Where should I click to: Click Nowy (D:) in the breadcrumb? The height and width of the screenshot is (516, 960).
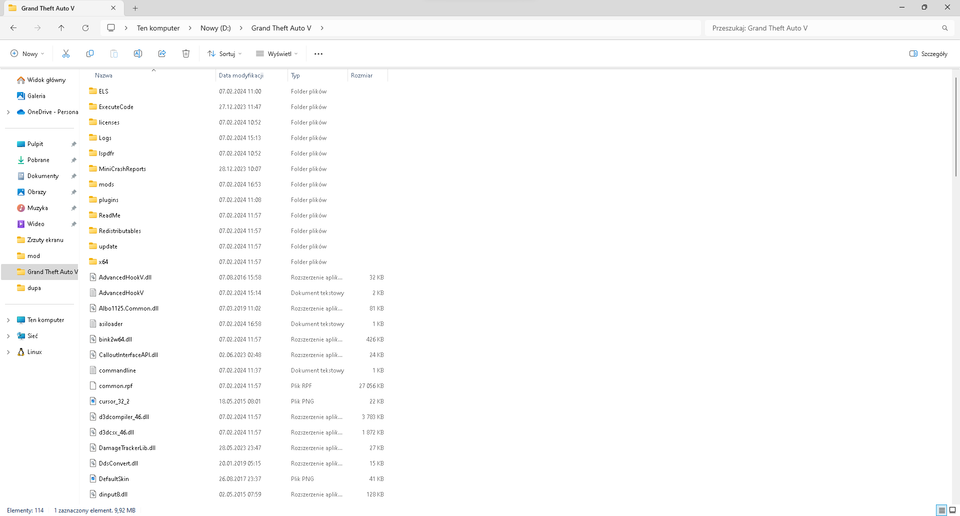215,28
